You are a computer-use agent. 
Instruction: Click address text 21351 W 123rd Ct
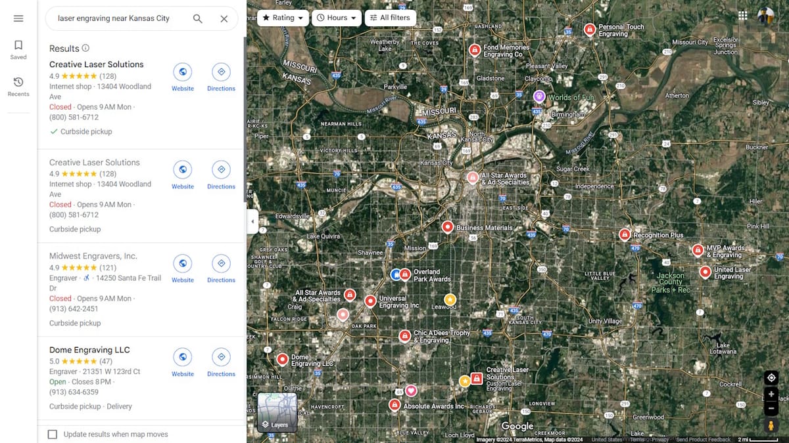click(x=112, y=371)
